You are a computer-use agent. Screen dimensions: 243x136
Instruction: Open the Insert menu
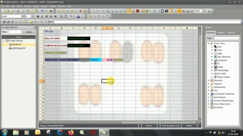pos(19,6)
